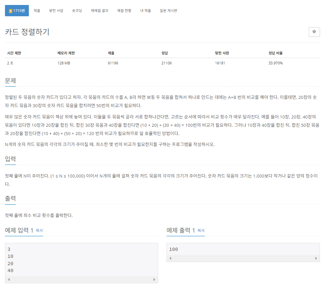The image size is (326, 288).
Task: Click the 128 MB memory limit value
Action: (64, 63)
